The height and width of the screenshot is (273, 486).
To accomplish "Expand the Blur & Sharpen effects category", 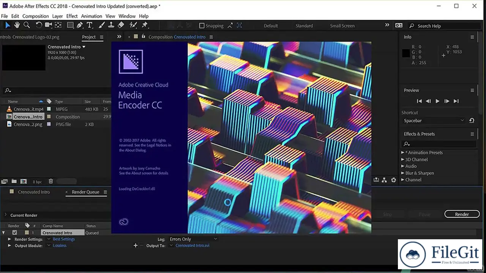I will [x=403, y=173].
